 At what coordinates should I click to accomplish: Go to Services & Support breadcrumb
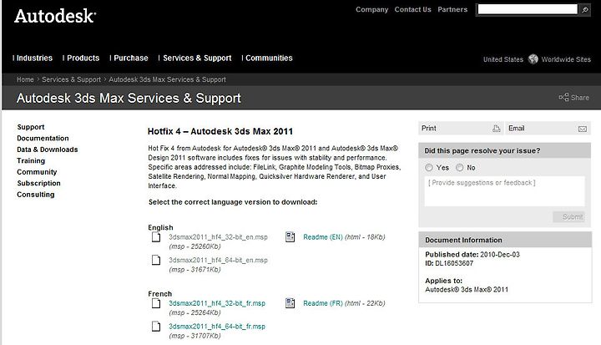click(x=71, y=79)
